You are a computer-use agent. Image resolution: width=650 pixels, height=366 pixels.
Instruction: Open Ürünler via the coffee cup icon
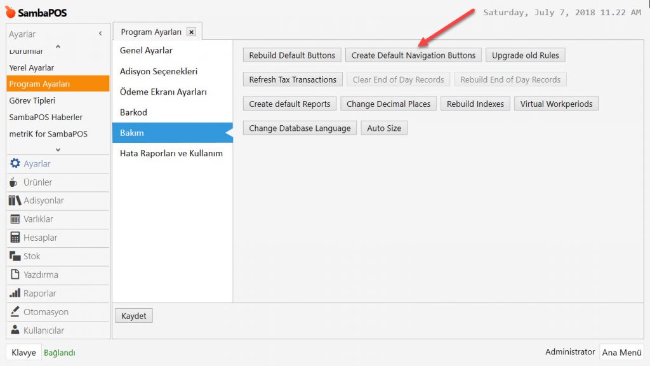[15, 182]
